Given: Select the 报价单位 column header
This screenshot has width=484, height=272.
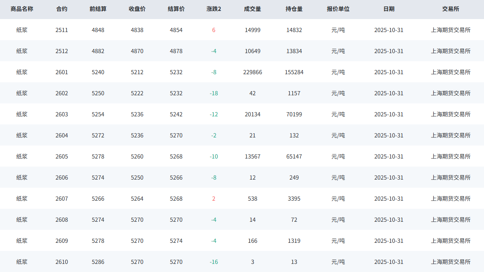Looking at the screenshot, I should [338, 9].
